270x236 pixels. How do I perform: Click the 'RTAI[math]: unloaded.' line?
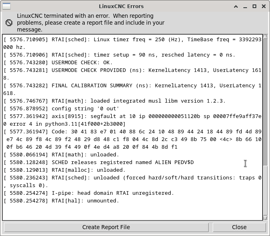pyautogui.click(x=61, y=155)
